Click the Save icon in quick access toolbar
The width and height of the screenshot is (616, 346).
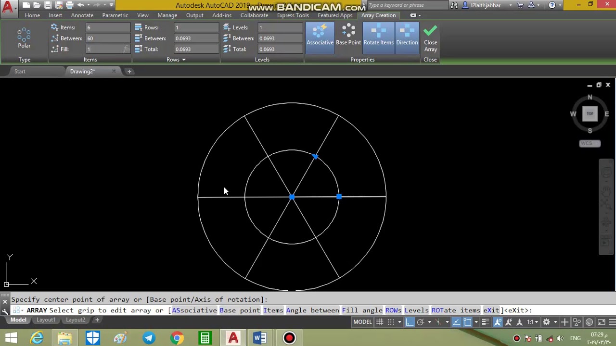[48, 5]
